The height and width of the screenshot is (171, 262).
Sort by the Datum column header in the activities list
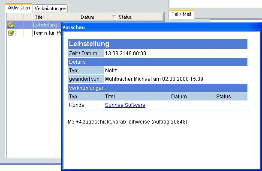(x=97, y=17)
